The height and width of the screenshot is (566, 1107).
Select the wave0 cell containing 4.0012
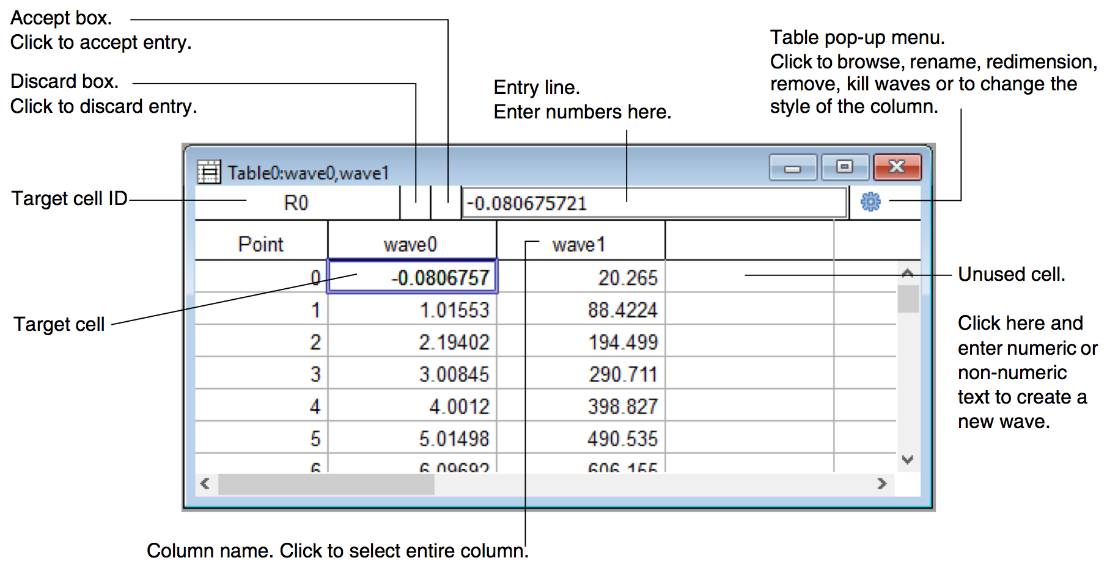[x=413, y=406]
